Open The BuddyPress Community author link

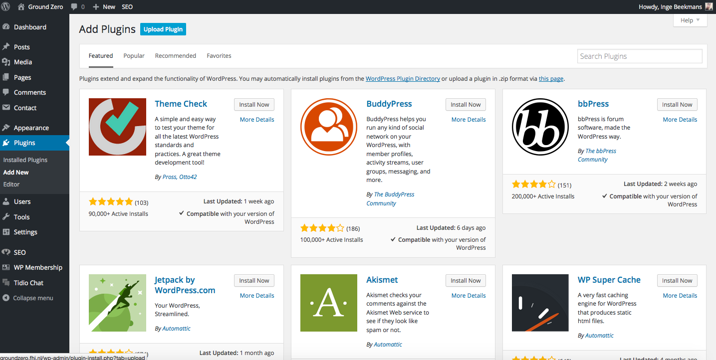click(x=391, y=199)
